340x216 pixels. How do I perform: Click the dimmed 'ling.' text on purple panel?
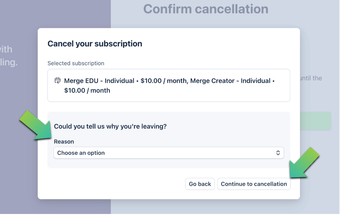point(9,62)
